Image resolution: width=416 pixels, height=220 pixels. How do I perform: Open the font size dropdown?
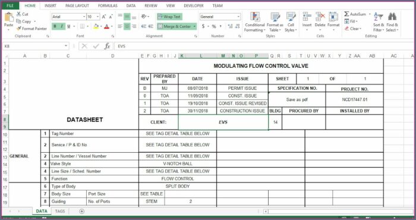click(97, 17)
